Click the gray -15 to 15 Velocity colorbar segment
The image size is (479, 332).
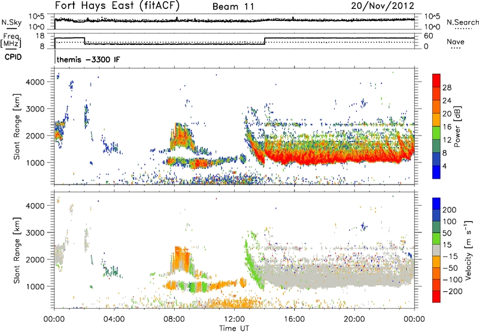436,250
